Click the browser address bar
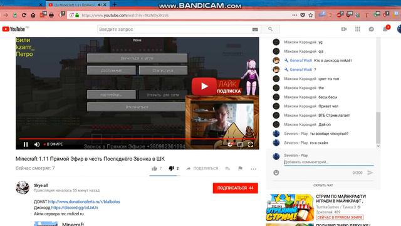401x226 pixels. tap(184, 15)
